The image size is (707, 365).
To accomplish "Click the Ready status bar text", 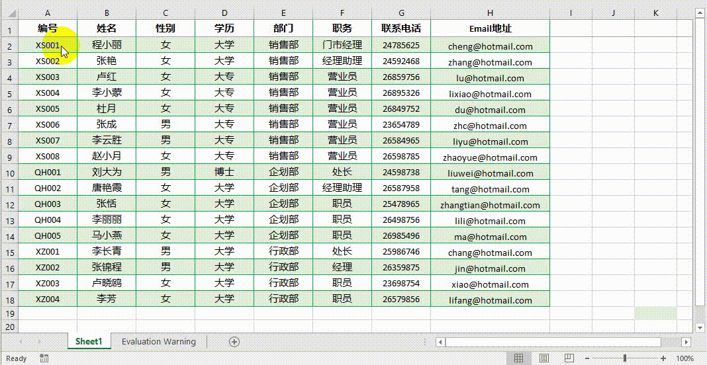I will 17,358.
